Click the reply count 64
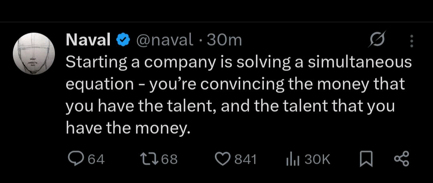Screen dimensions: 433x183 96,159
